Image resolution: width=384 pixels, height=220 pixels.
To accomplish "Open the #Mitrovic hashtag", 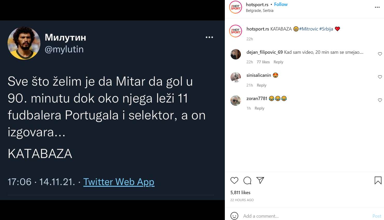I will click(309, 29).
